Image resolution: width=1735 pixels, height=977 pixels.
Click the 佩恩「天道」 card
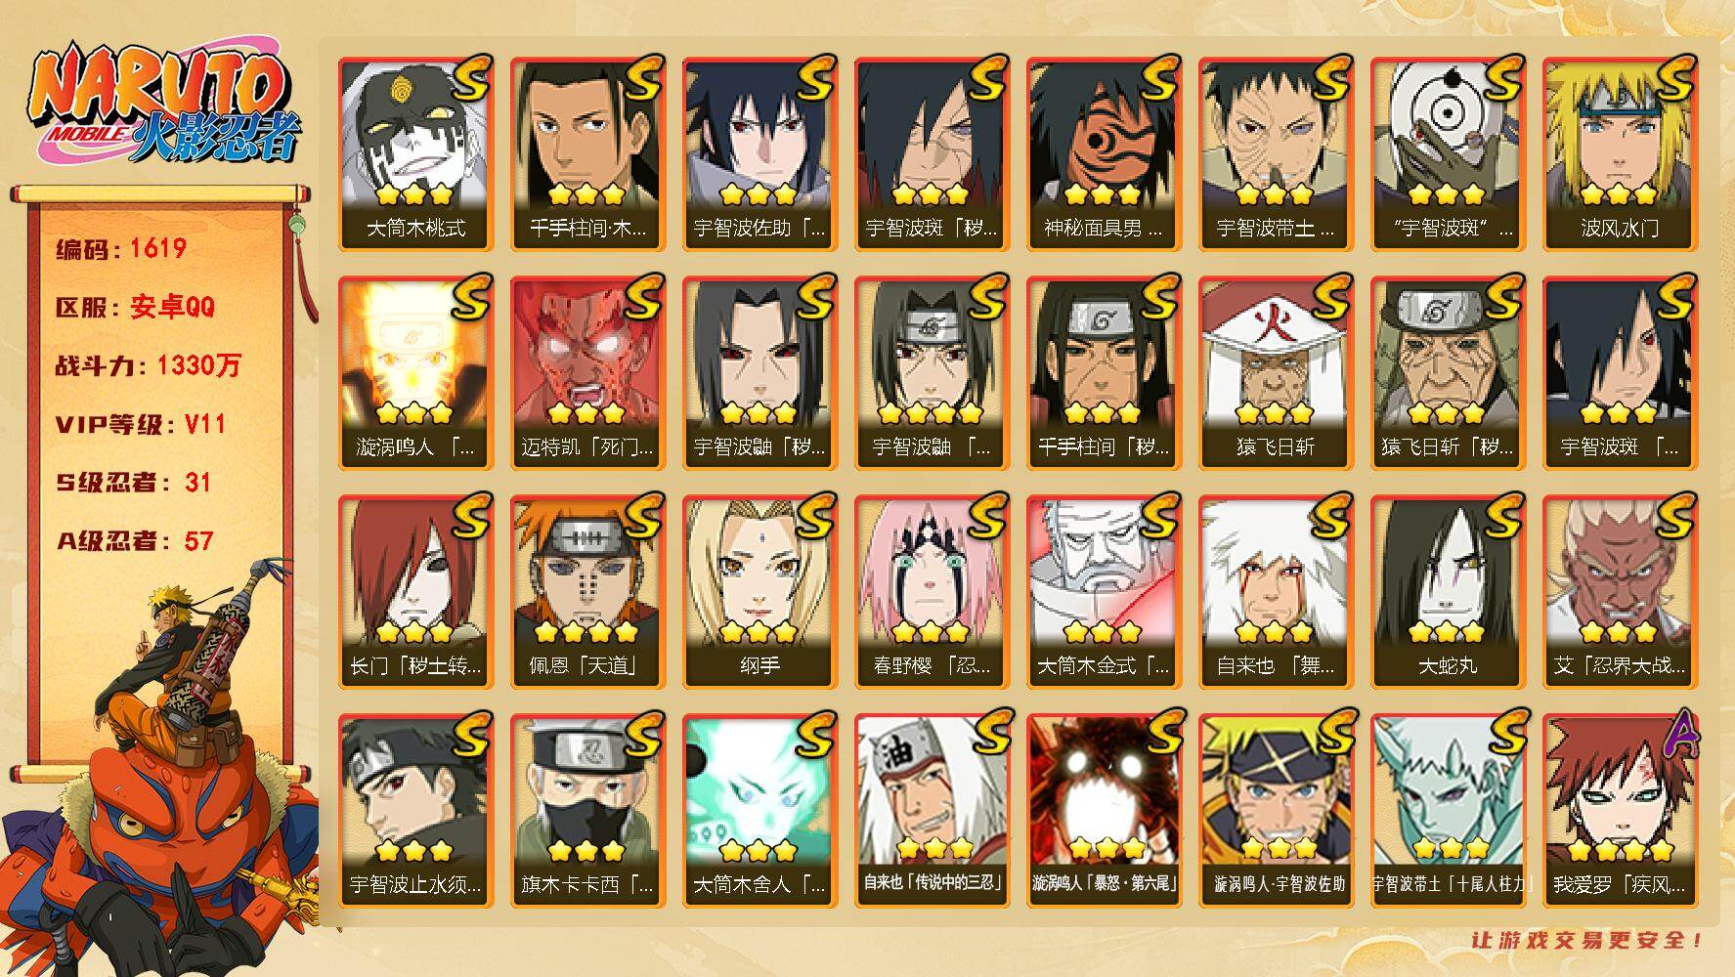coord(587,592)
